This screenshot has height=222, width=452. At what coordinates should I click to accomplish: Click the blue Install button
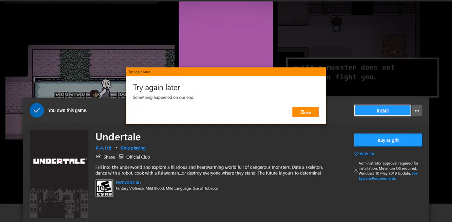pos(382,110)
